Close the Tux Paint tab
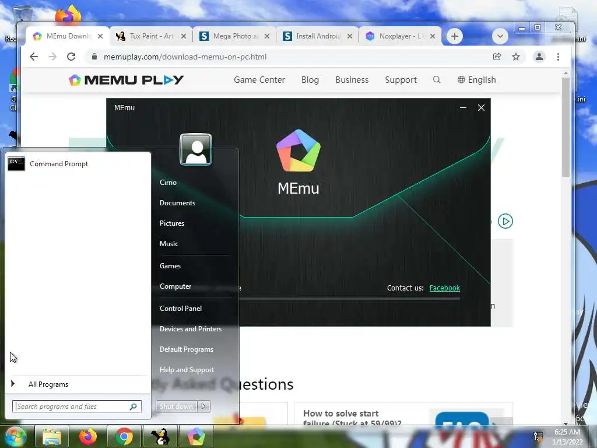 (x=184, y=36)
